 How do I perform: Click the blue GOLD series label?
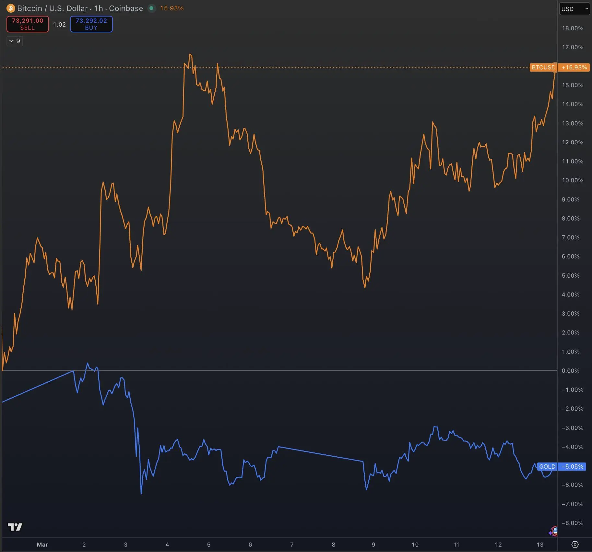(x=547, y=466)
